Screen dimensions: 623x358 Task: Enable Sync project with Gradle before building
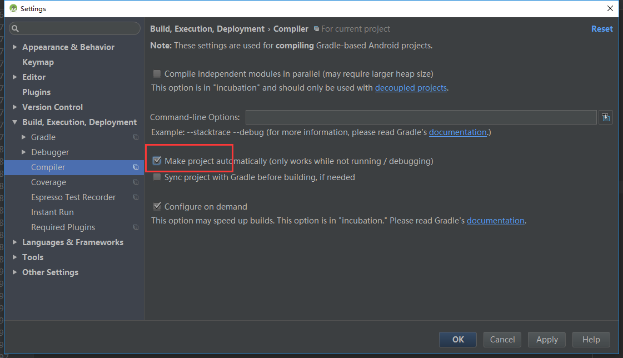click(x=157, y=177)
